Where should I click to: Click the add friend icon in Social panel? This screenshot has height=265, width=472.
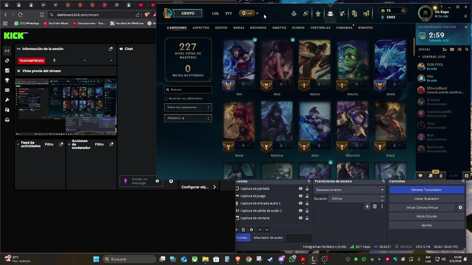coord(445,49)
